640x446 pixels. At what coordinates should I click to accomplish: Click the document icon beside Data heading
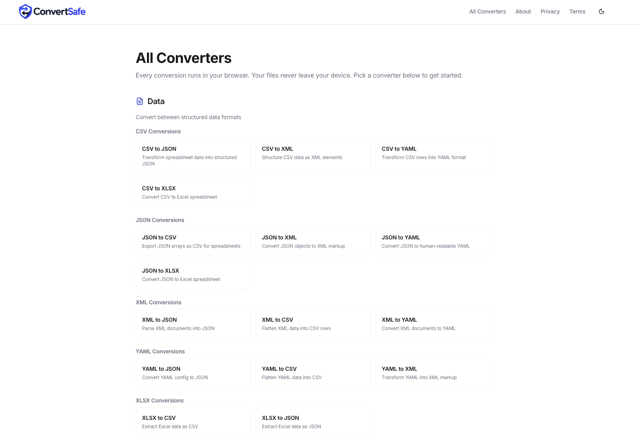click(139, 101)
